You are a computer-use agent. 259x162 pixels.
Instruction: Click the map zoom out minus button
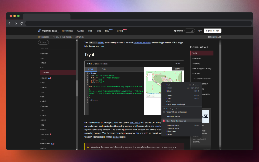[150, 79]
